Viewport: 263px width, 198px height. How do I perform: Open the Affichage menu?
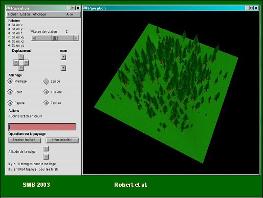click(39, 14)
